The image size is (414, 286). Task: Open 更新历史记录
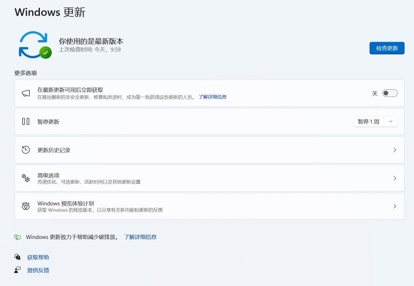pyautogui.click(x=209, y=150)
